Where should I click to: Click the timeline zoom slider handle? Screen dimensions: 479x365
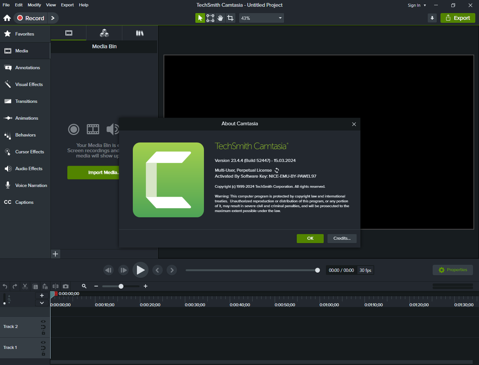121,286
